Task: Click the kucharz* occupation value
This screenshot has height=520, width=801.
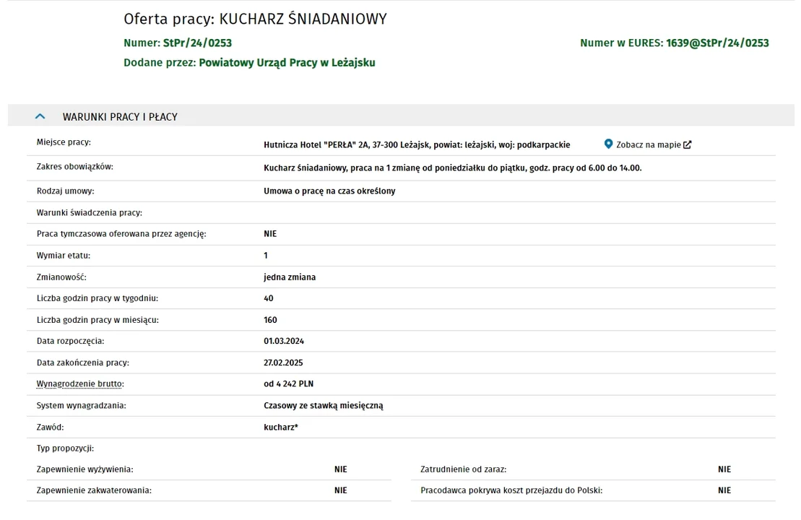Action: (x=281, y=427)
